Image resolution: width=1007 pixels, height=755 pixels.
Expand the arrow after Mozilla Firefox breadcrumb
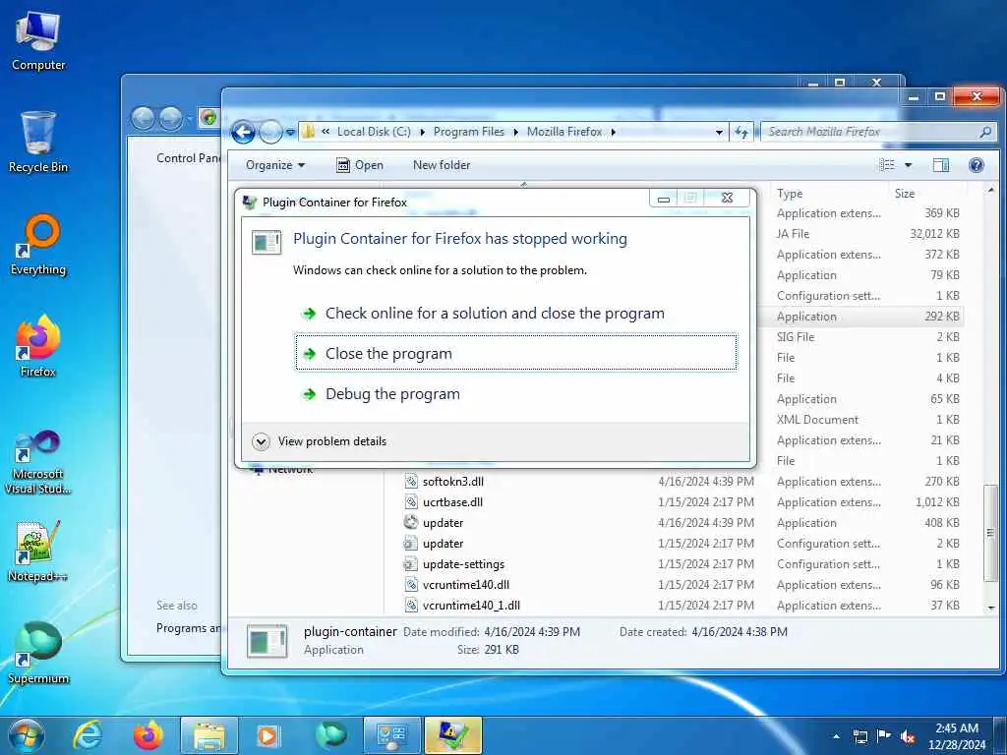click(614, 133)
